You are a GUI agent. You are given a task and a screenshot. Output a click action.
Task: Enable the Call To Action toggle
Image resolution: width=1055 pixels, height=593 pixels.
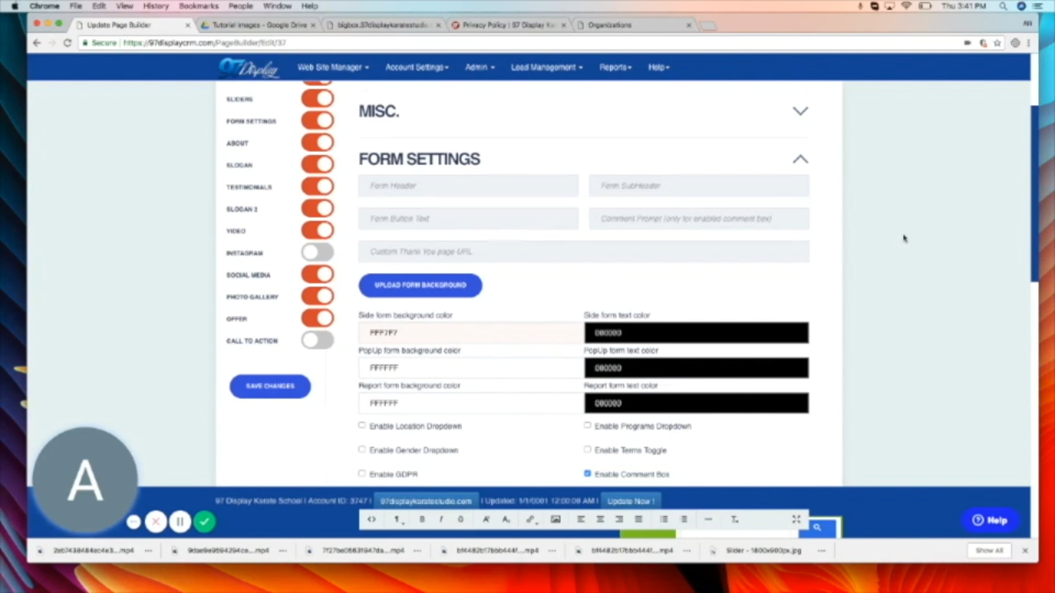point(317,340)
